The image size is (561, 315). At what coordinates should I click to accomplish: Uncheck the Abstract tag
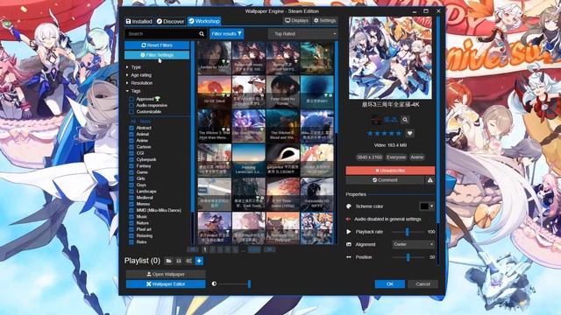[131, 128]
